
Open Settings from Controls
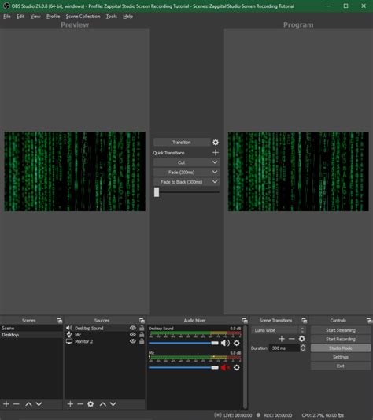click(341, 357)
